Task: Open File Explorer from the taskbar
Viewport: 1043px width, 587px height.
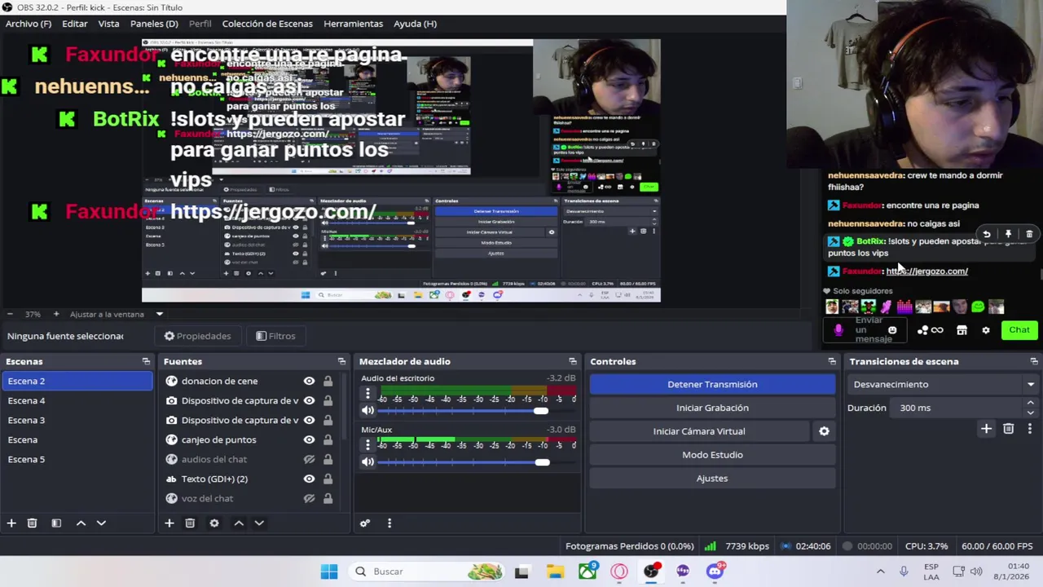Action: pyautogui.click(x=555, y=572)
